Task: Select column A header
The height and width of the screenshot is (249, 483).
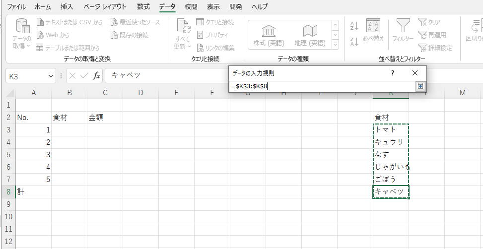Action: [34, 93]
